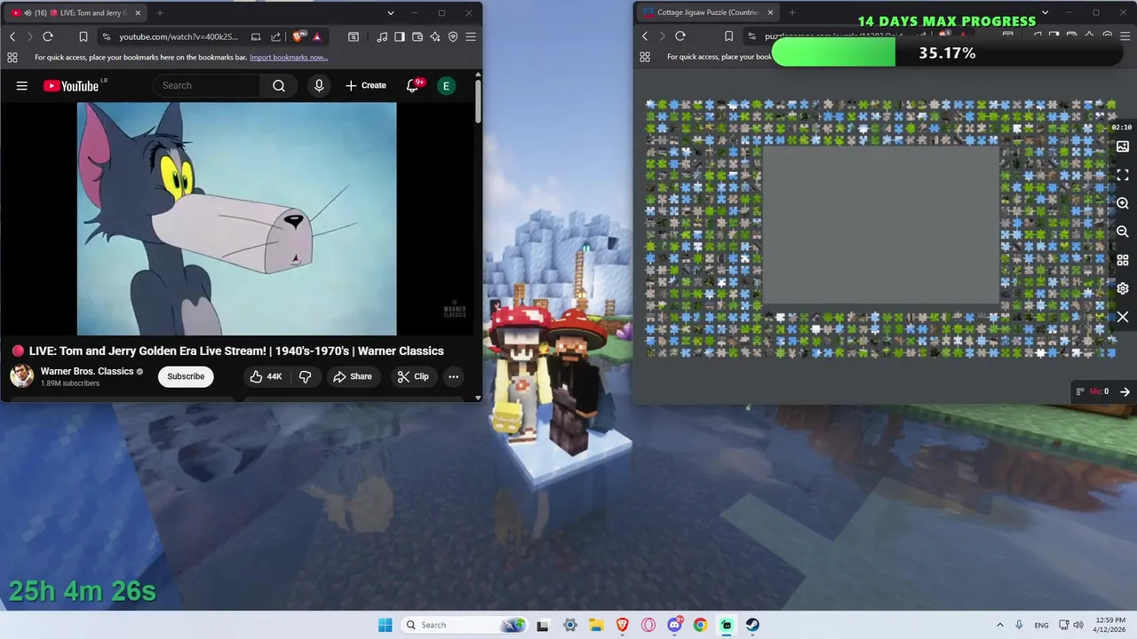
Task: Create a Clip of the stream
Action: coord(413,376)
